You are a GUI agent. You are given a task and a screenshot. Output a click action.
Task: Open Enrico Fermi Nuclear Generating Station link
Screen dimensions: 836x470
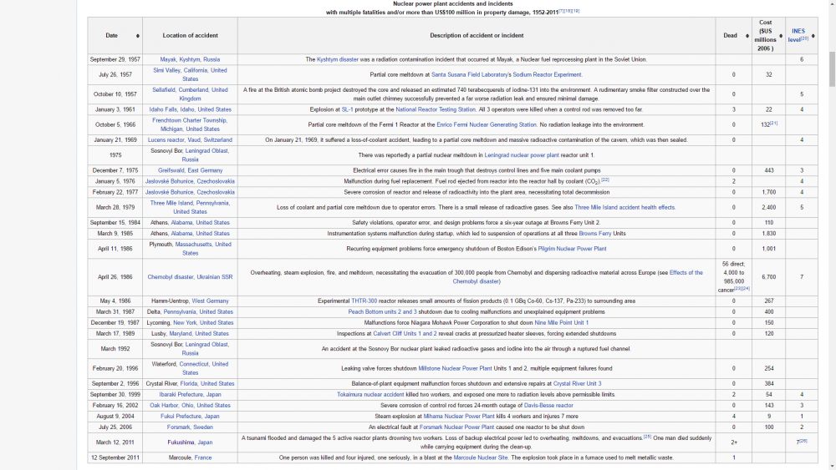(487, 125)
